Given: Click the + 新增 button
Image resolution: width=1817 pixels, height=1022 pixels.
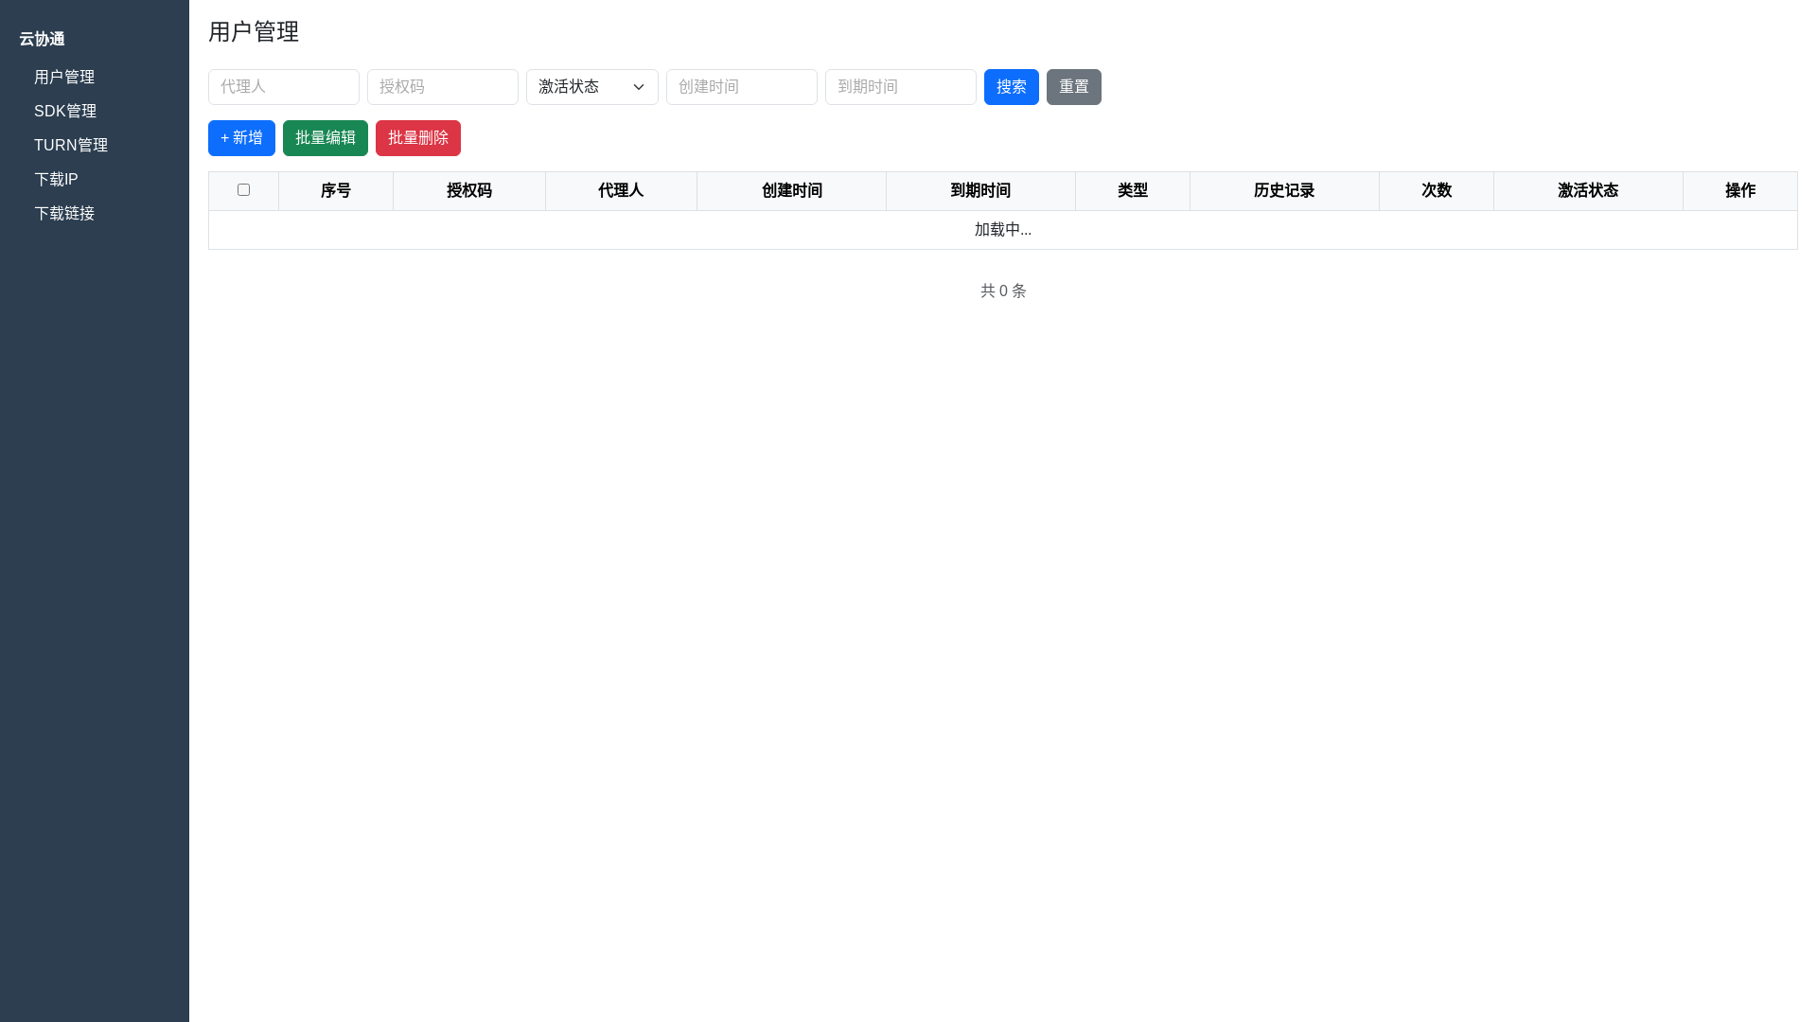Looking at the screenshot, I should [x=241, y=138].
